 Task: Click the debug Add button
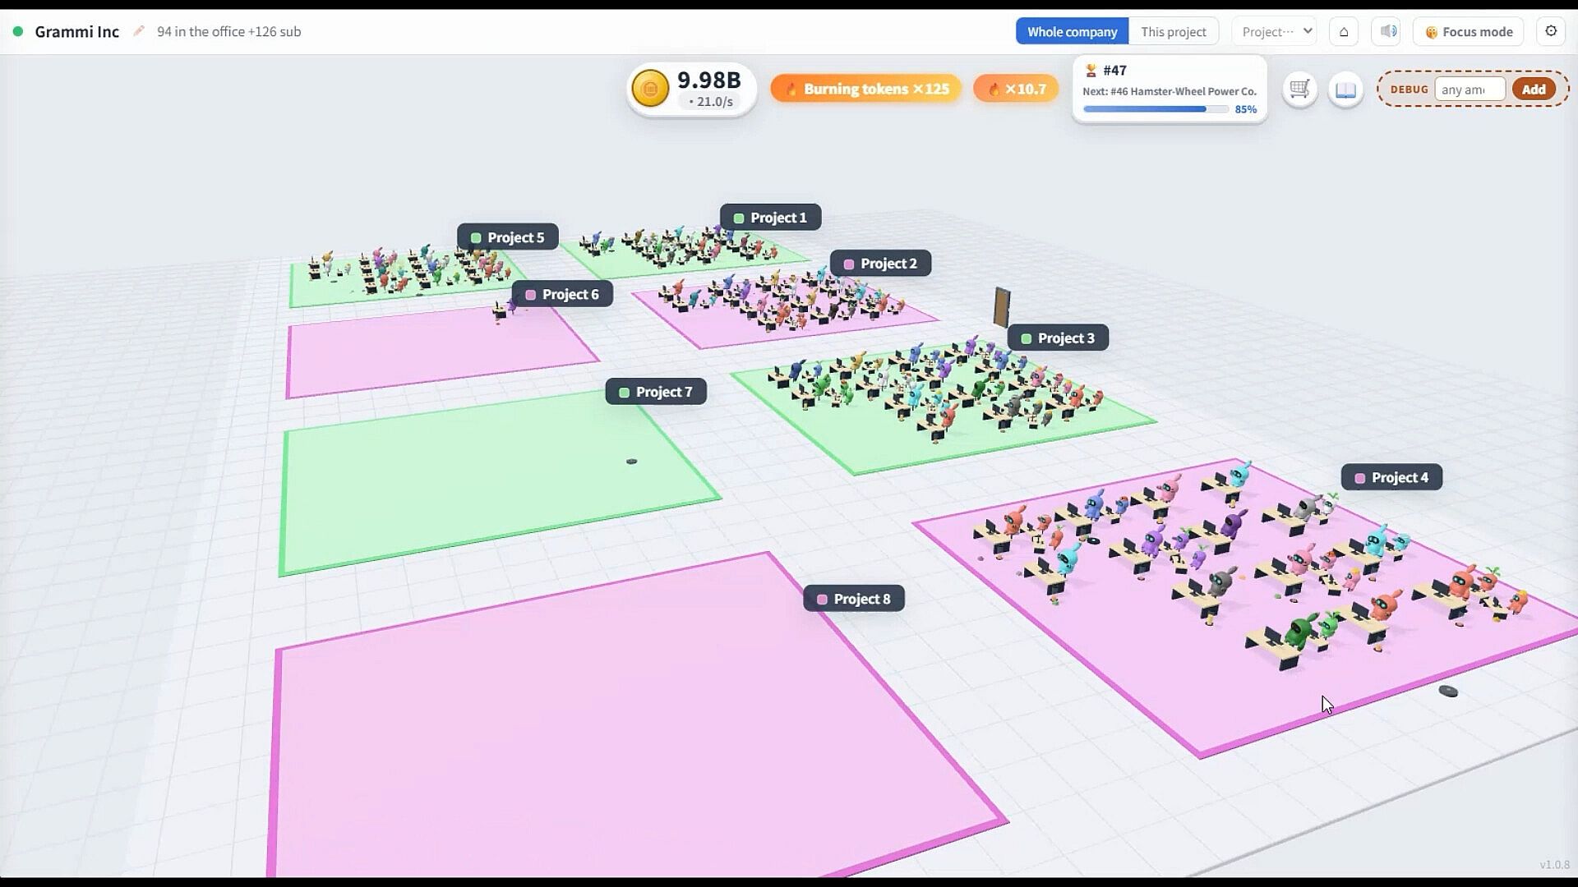[x=1534, y=89]
